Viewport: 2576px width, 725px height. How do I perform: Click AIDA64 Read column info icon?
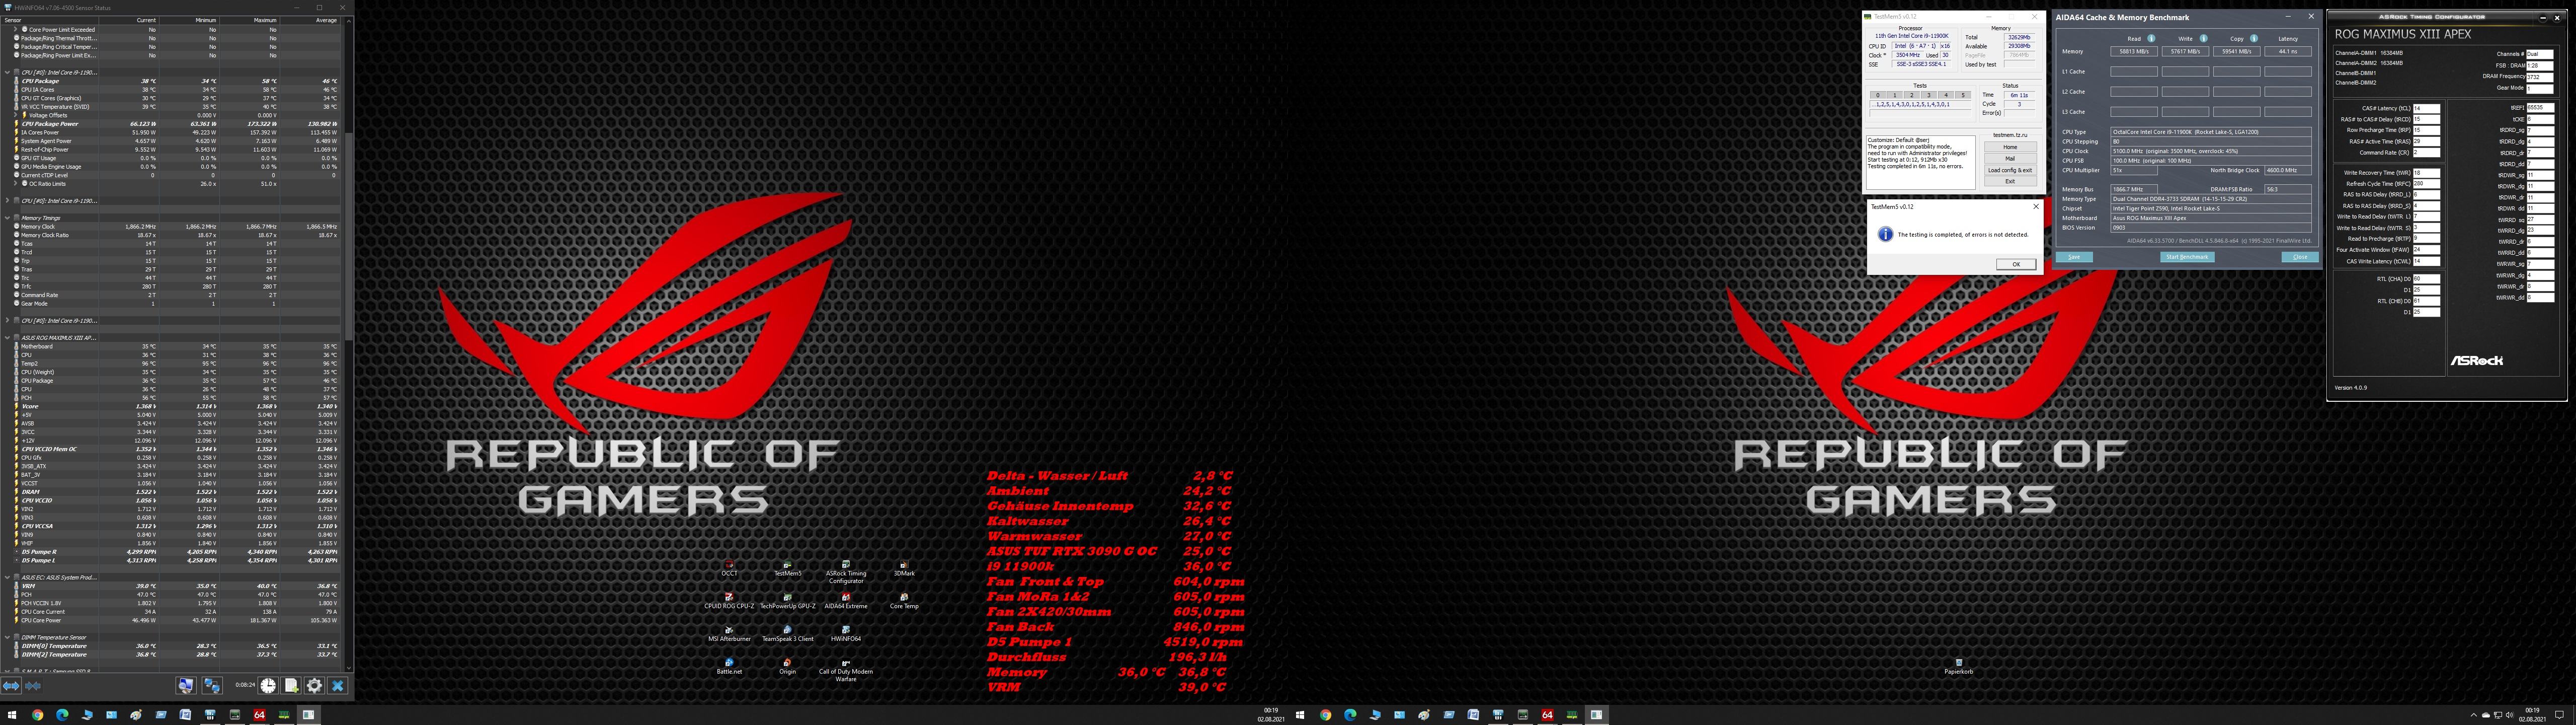(2151, 39)
